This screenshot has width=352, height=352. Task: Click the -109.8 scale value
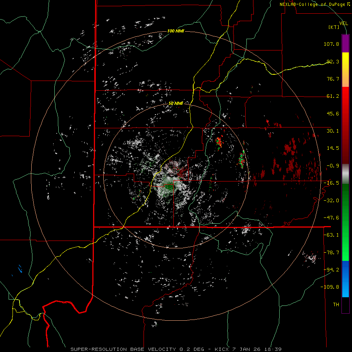330,287
